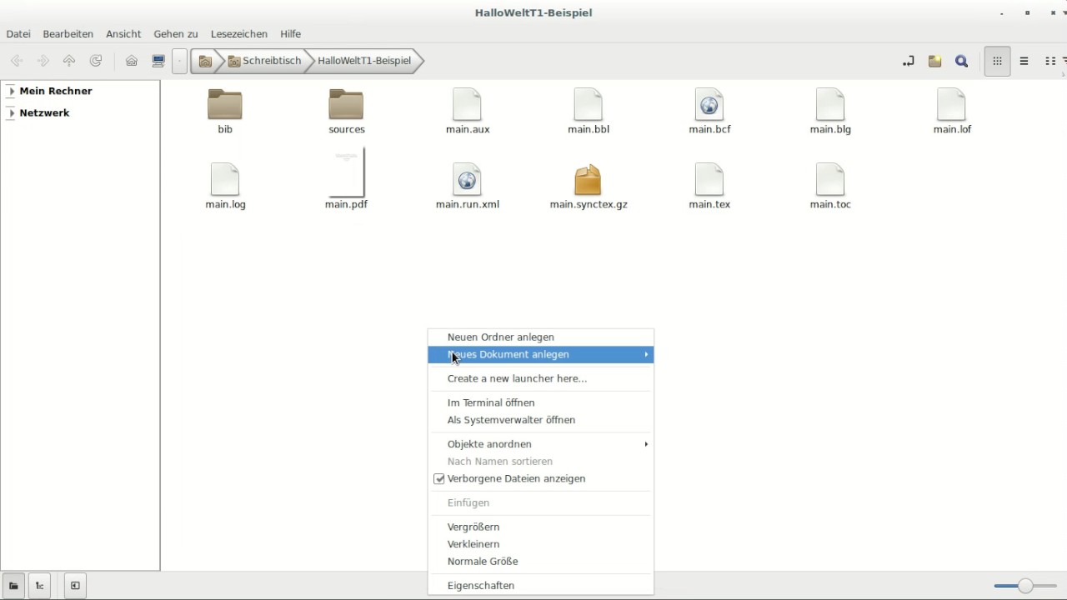Viewport: 1067px width, 600px height.
Task: Open Objekte anordnen submenu
Action: [540, 444]
